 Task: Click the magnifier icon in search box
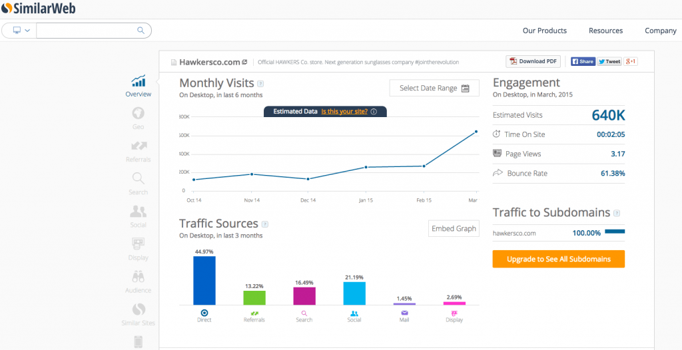[141, 31]
